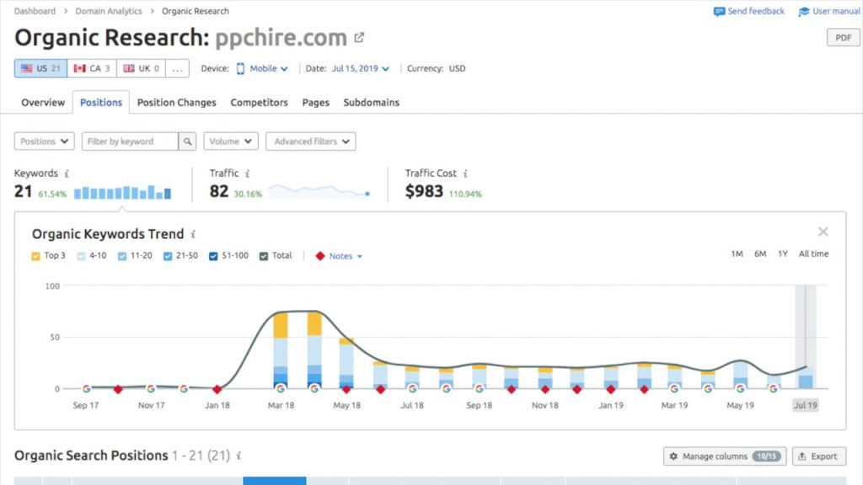The height and width of the screenshot is (485, 863).
Task: Click red note diamond at May 18
Action: 346,389
